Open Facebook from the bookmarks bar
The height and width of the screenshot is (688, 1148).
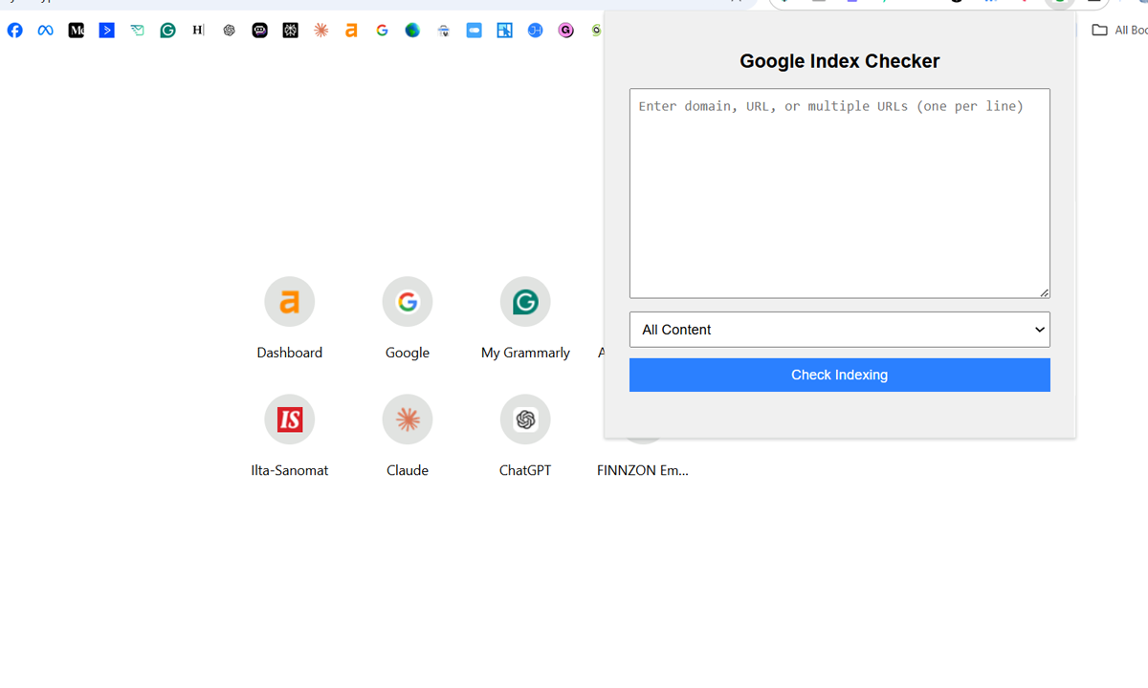(14, 30)
